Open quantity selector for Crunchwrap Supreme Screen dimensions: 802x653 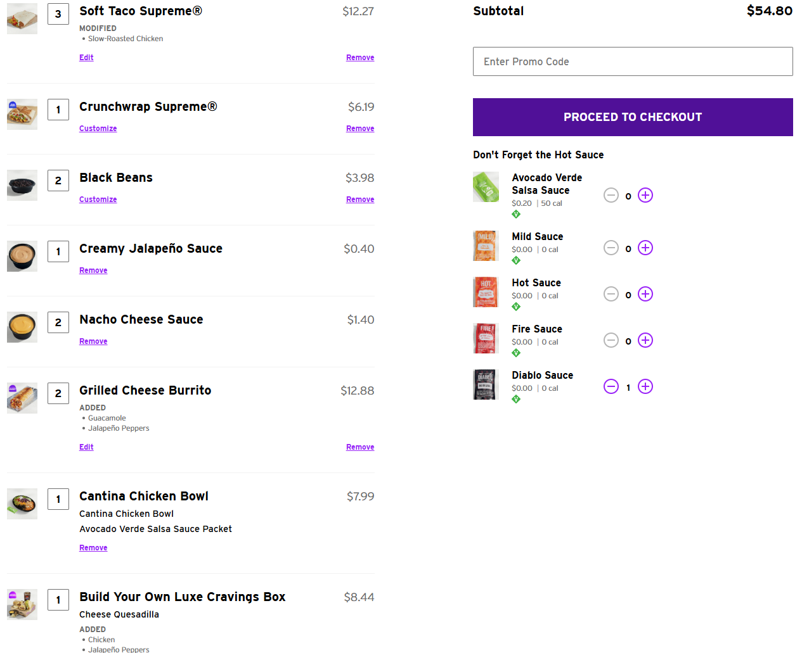(x=58, y=110)
